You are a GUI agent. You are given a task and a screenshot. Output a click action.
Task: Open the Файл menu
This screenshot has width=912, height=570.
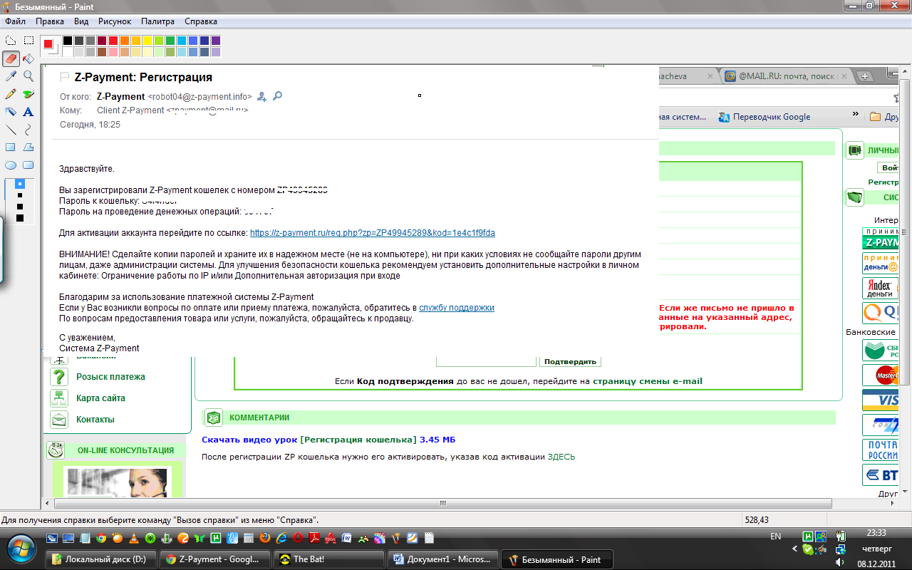[x=15, y=21]
